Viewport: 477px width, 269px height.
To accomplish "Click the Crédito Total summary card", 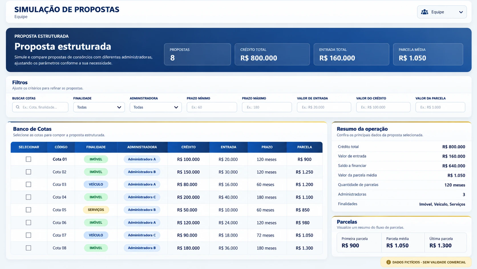I will point(272,54).
